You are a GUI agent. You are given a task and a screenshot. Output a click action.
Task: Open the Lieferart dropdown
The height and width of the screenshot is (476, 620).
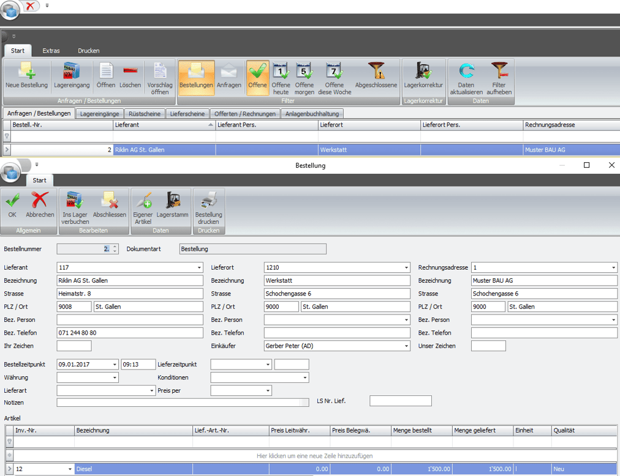coord(152,390)
